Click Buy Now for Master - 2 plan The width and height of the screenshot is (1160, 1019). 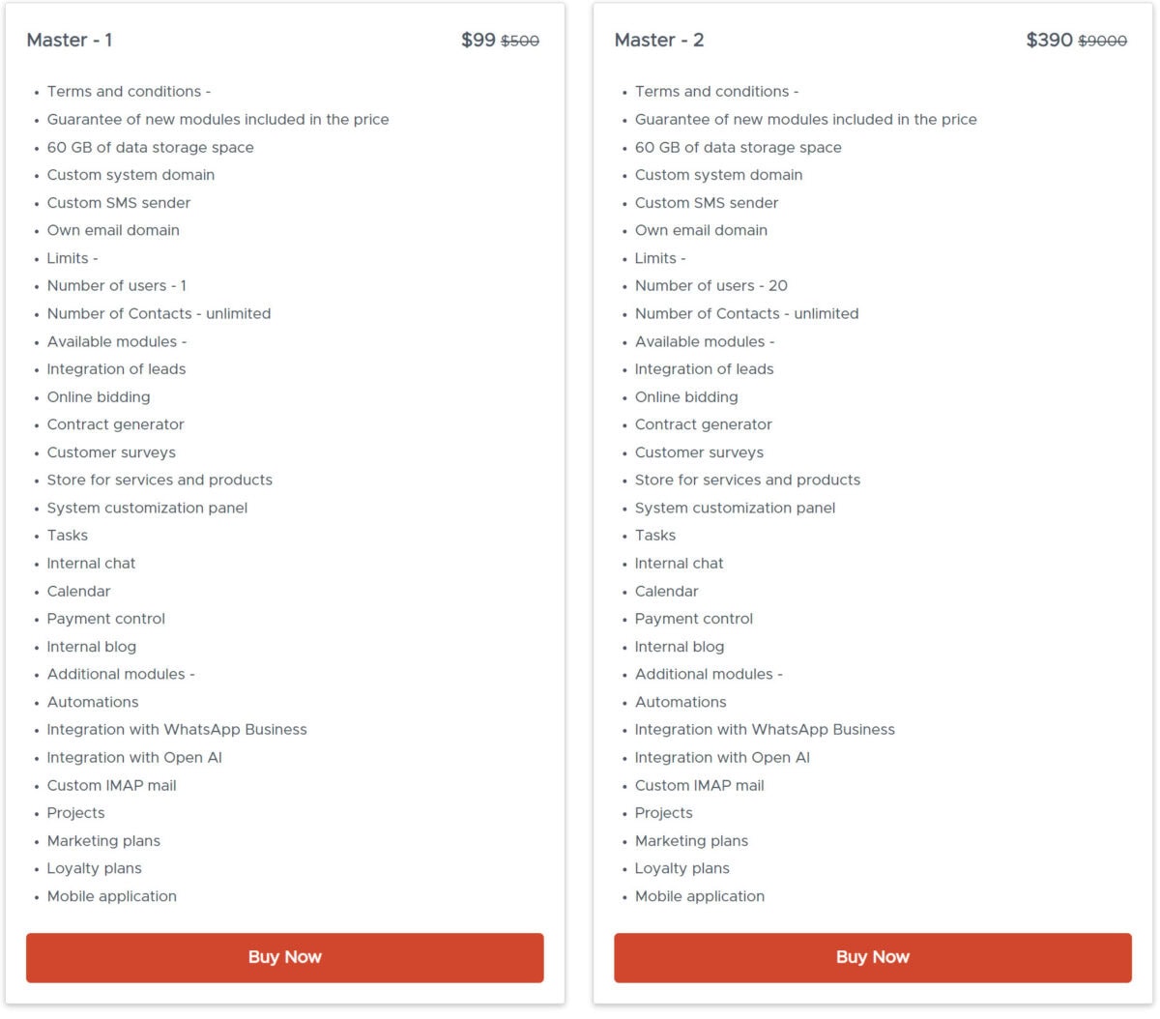[872, 957]
